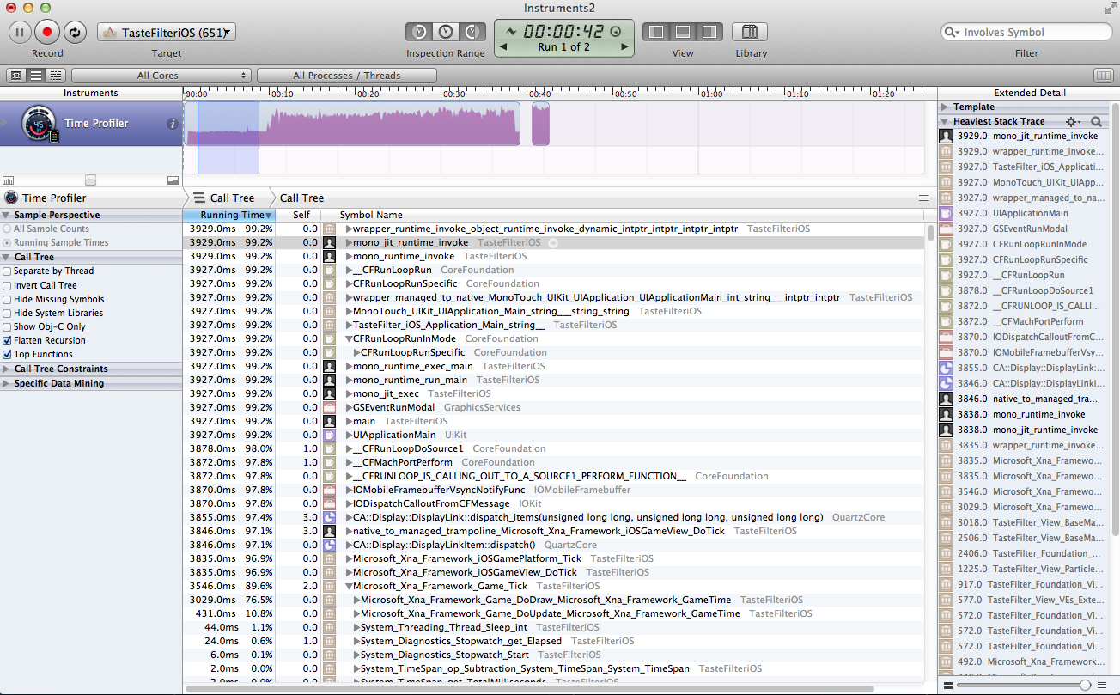
Task: Adjust the stack trace detail slider
Action: tap(1086, 686)
